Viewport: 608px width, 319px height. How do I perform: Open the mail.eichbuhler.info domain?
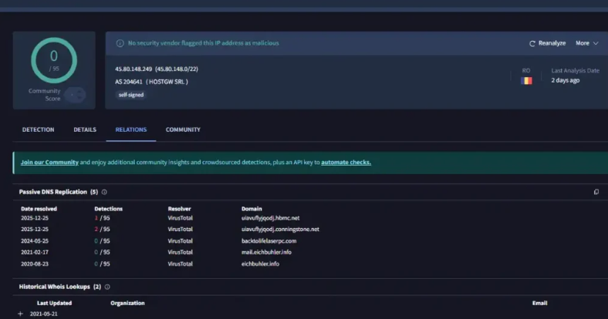(267, 252)
